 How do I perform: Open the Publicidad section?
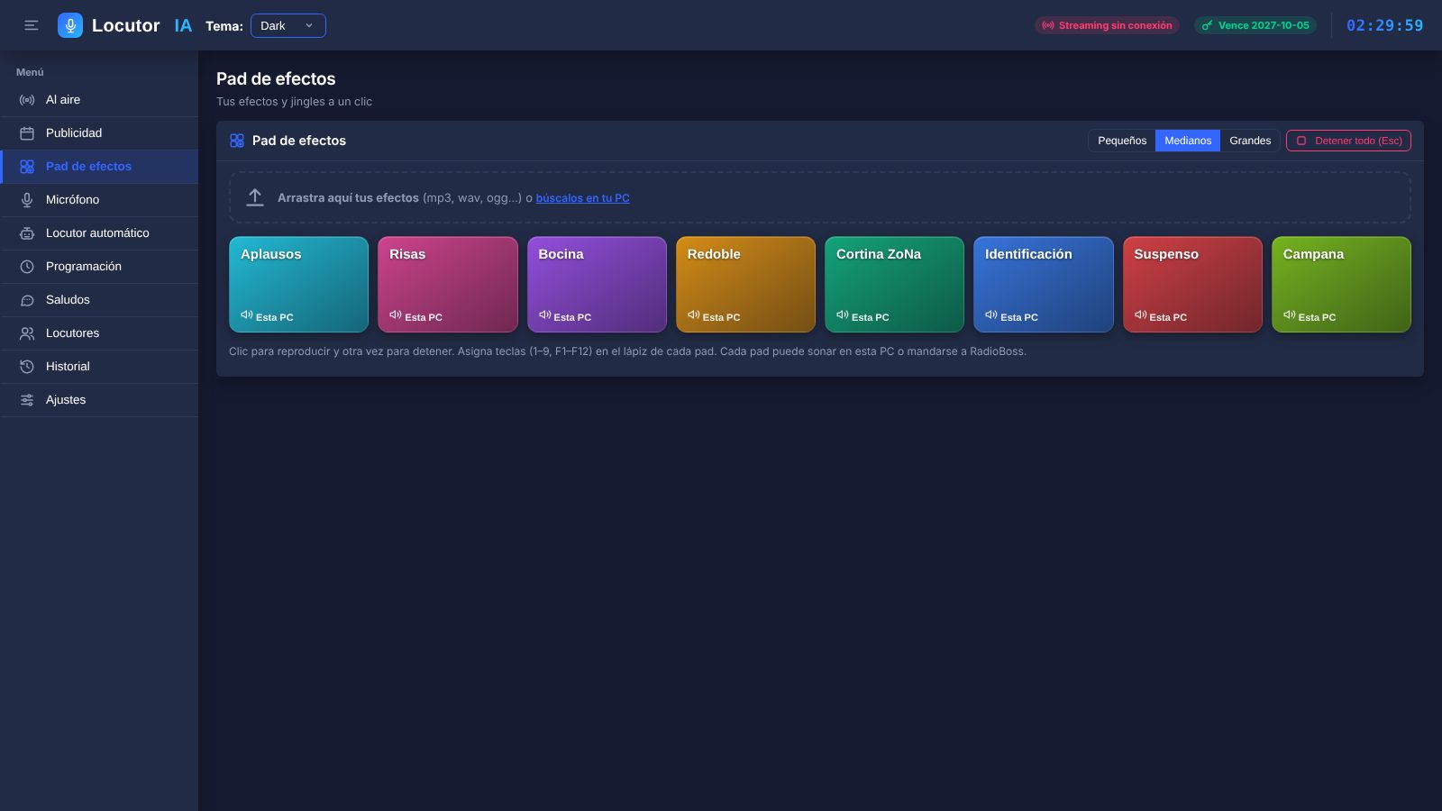[99, 133]
